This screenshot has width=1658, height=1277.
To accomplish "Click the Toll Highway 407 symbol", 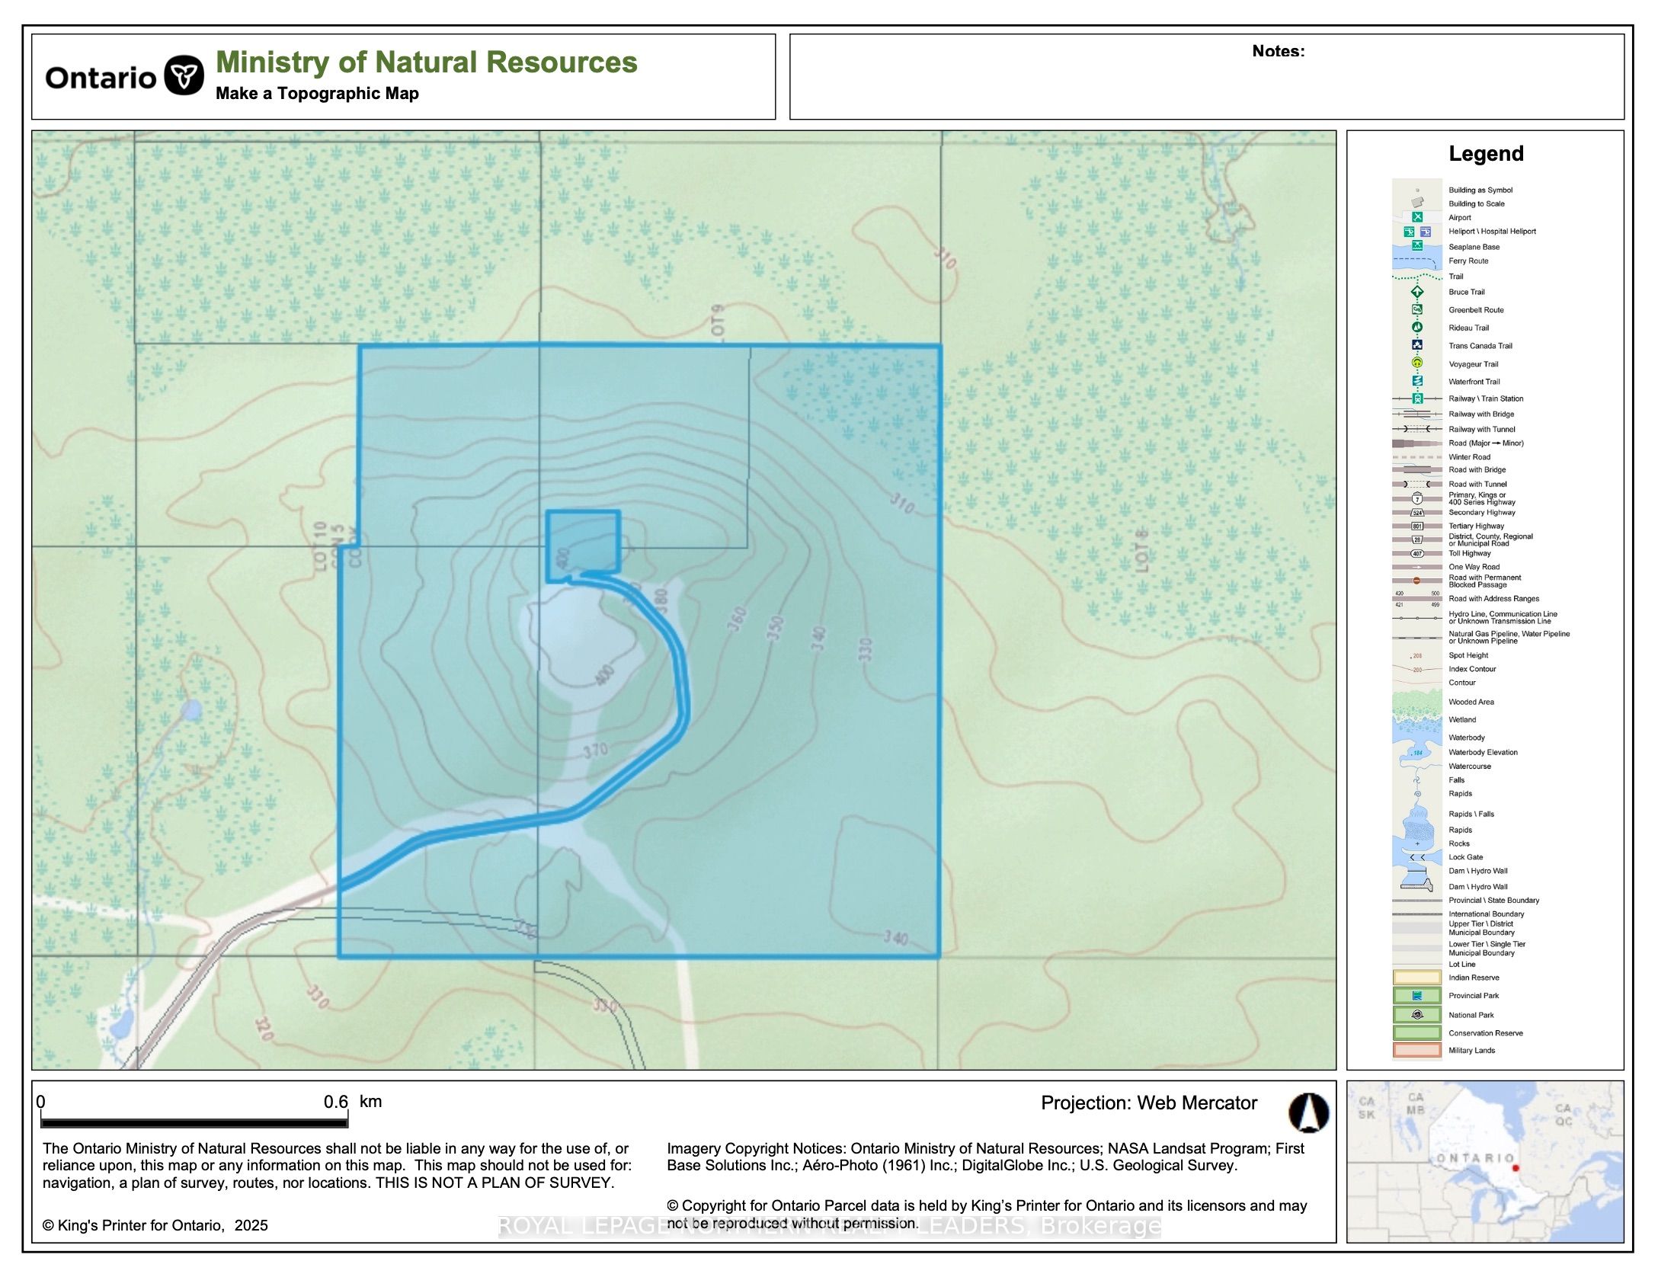I will tap(1417, 553).
